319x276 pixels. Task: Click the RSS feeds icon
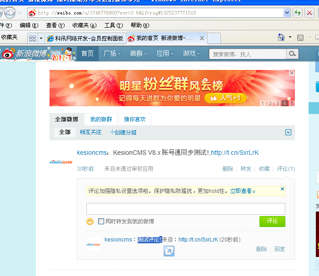300,38
